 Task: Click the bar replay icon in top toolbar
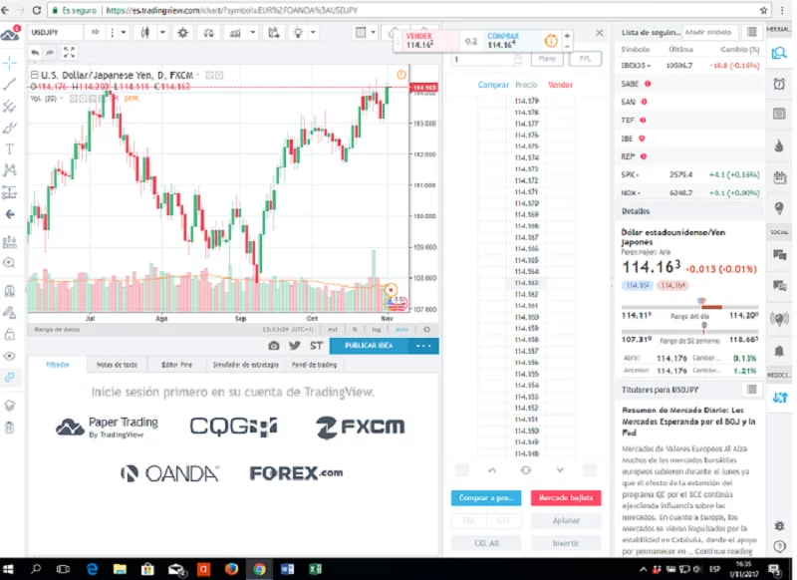tap(274, 33)
